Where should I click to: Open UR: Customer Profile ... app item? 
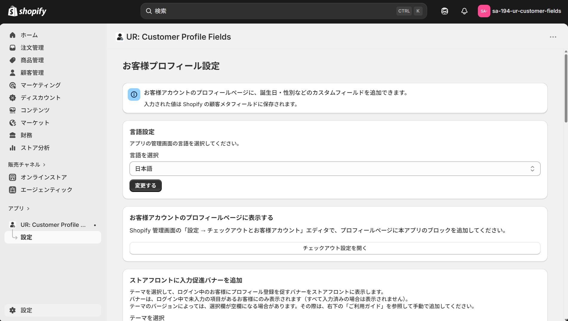(53, 225)
